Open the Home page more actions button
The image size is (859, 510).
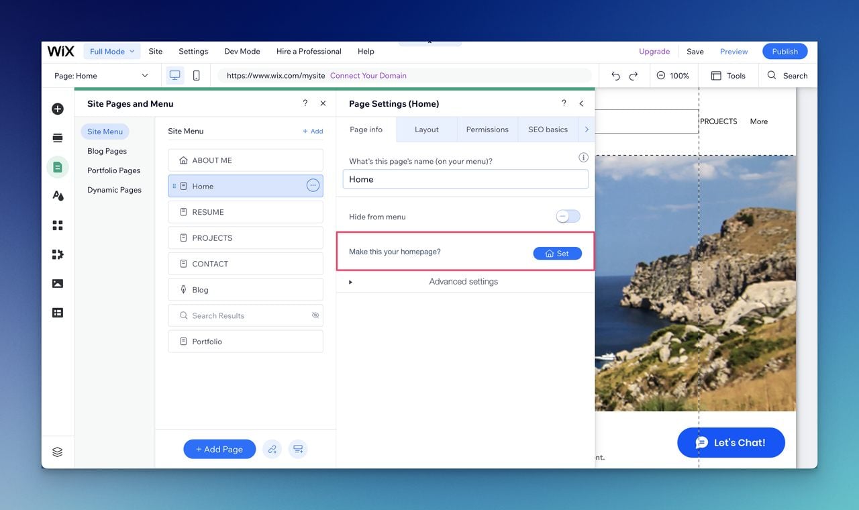click(x=313, y=186)
